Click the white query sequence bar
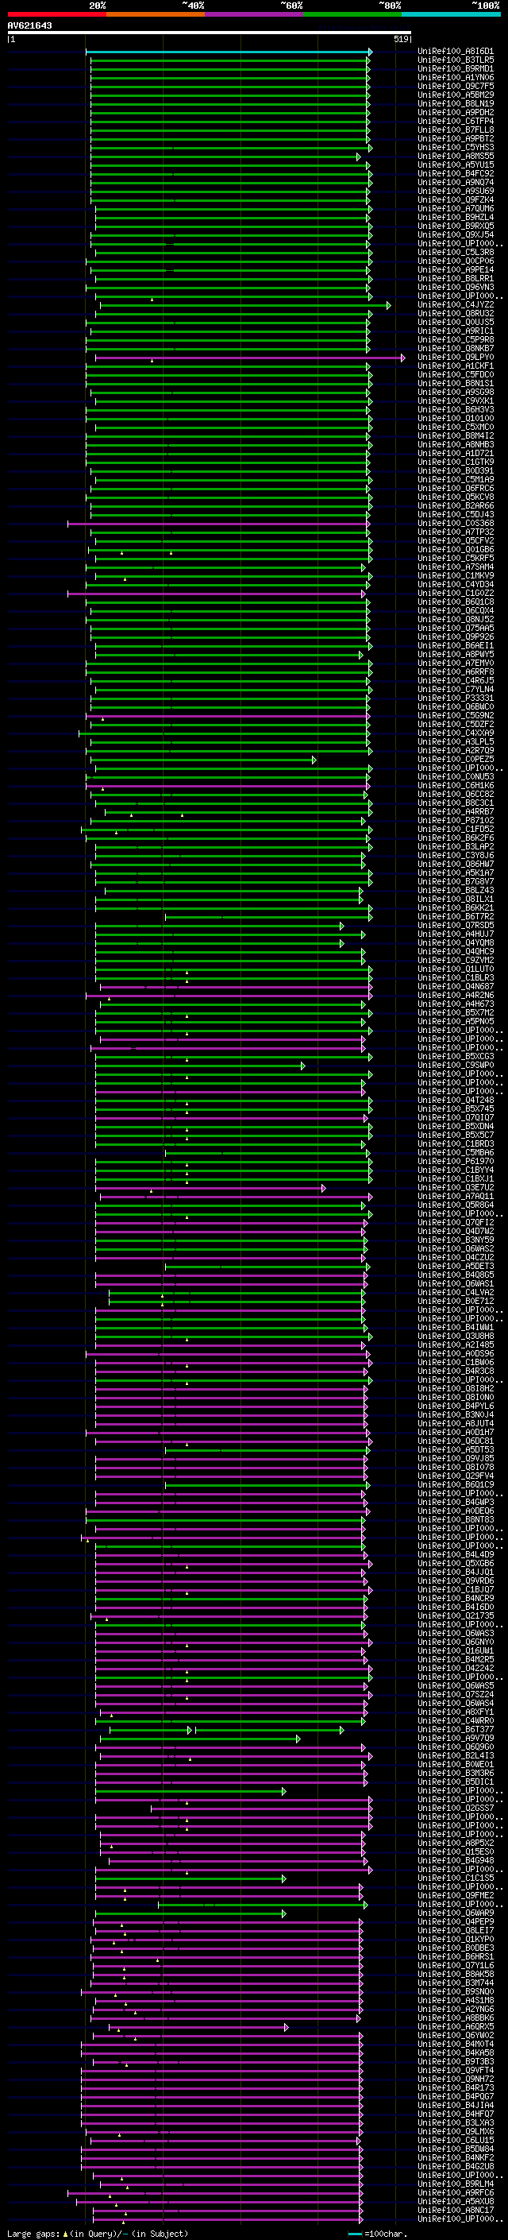This screenshot has height=2240, width=508. pos(210,33)
